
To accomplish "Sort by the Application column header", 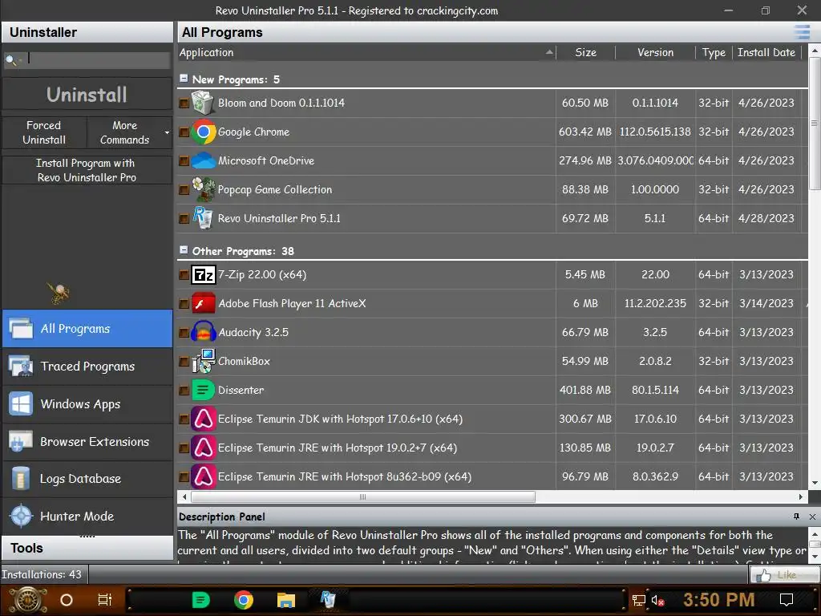I will tap(366, 52).
